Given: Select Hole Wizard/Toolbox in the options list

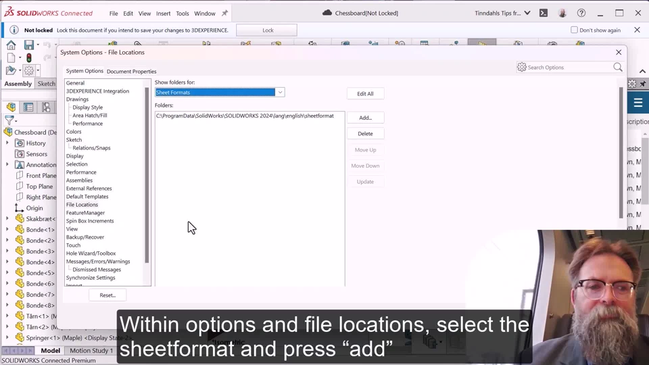Looking at the screenshot, I should [x=91, y=253].
